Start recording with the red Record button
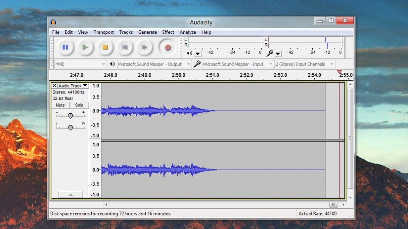Viewport: 408px width, 229px height. point(167,48)
